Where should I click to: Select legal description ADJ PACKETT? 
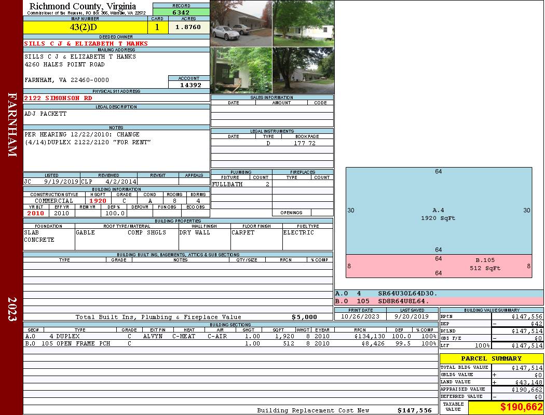(45, 114)
